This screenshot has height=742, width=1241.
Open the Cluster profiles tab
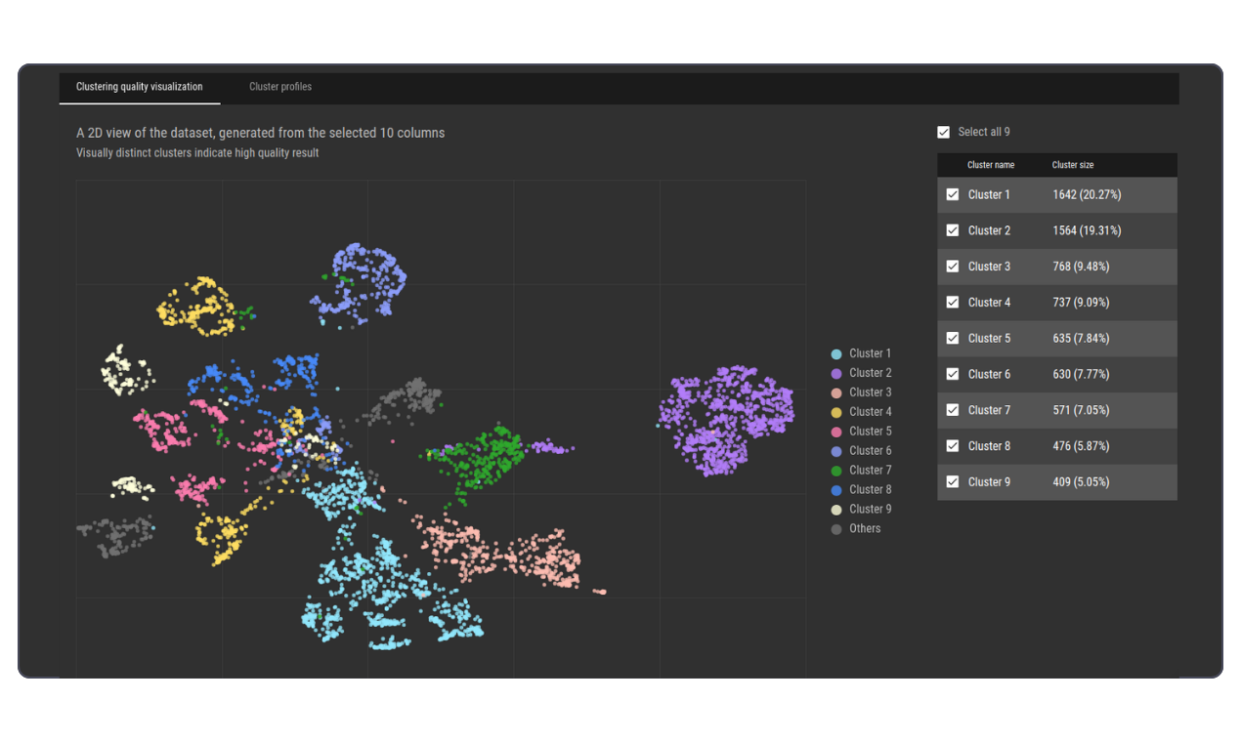click(x=280, y=87)
